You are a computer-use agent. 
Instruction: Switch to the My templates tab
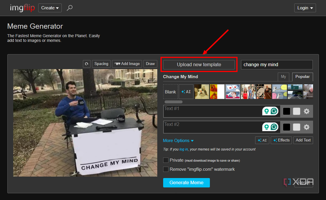point(283,77)
